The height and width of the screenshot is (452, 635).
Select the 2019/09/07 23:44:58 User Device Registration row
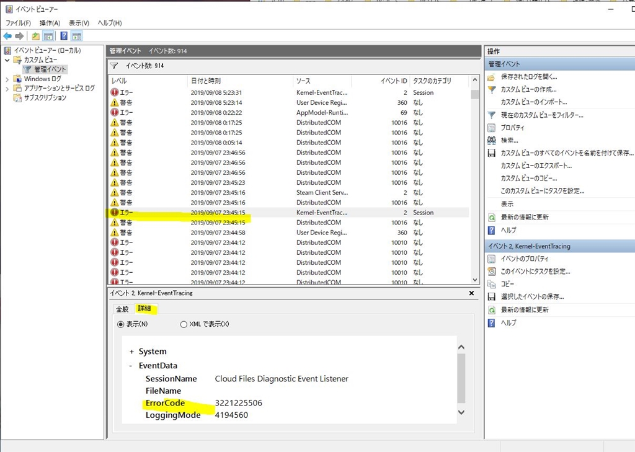pyautogui.click(x=289, y=233)
